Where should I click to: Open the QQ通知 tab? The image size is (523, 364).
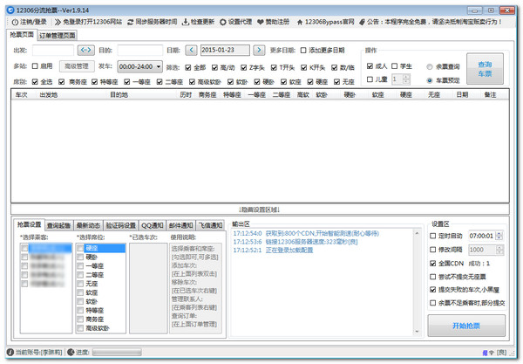(x=152, y=226)
